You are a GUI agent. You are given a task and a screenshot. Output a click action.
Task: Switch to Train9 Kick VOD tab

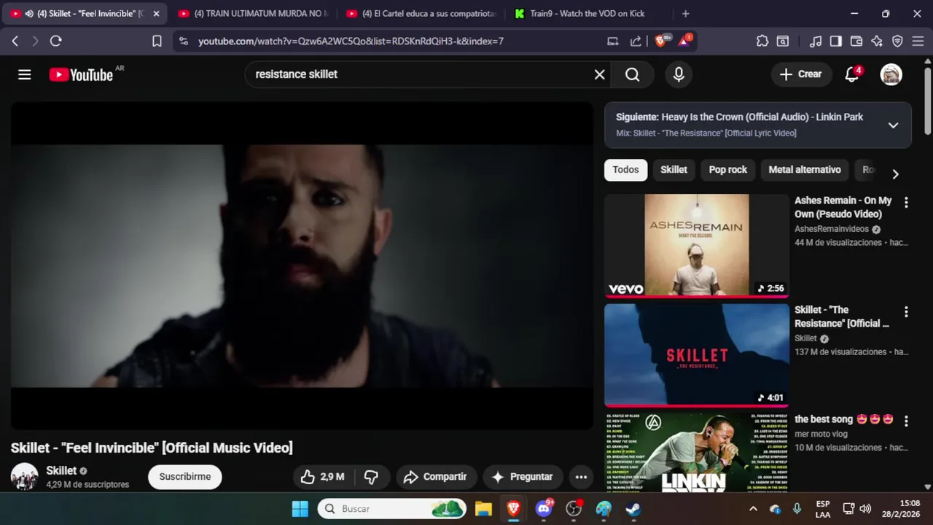(x=588, y=13)
